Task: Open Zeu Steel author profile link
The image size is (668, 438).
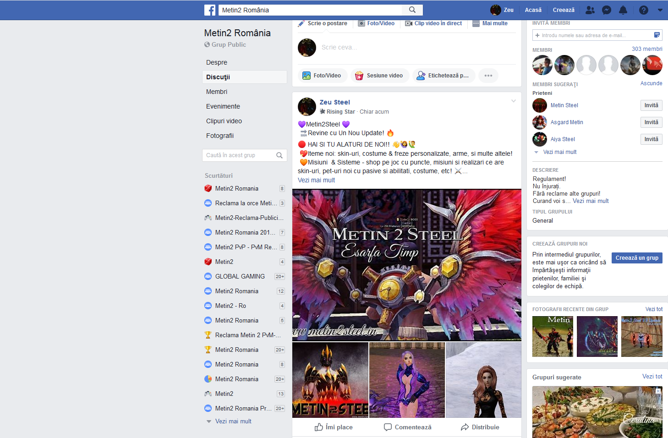Action: click(x=335, y=102)
